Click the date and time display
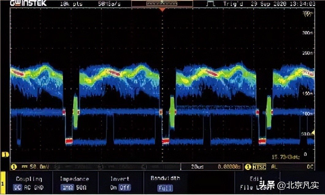Viewport: 325px width, 195px height. pyautogui.click(x=283, y=4)
